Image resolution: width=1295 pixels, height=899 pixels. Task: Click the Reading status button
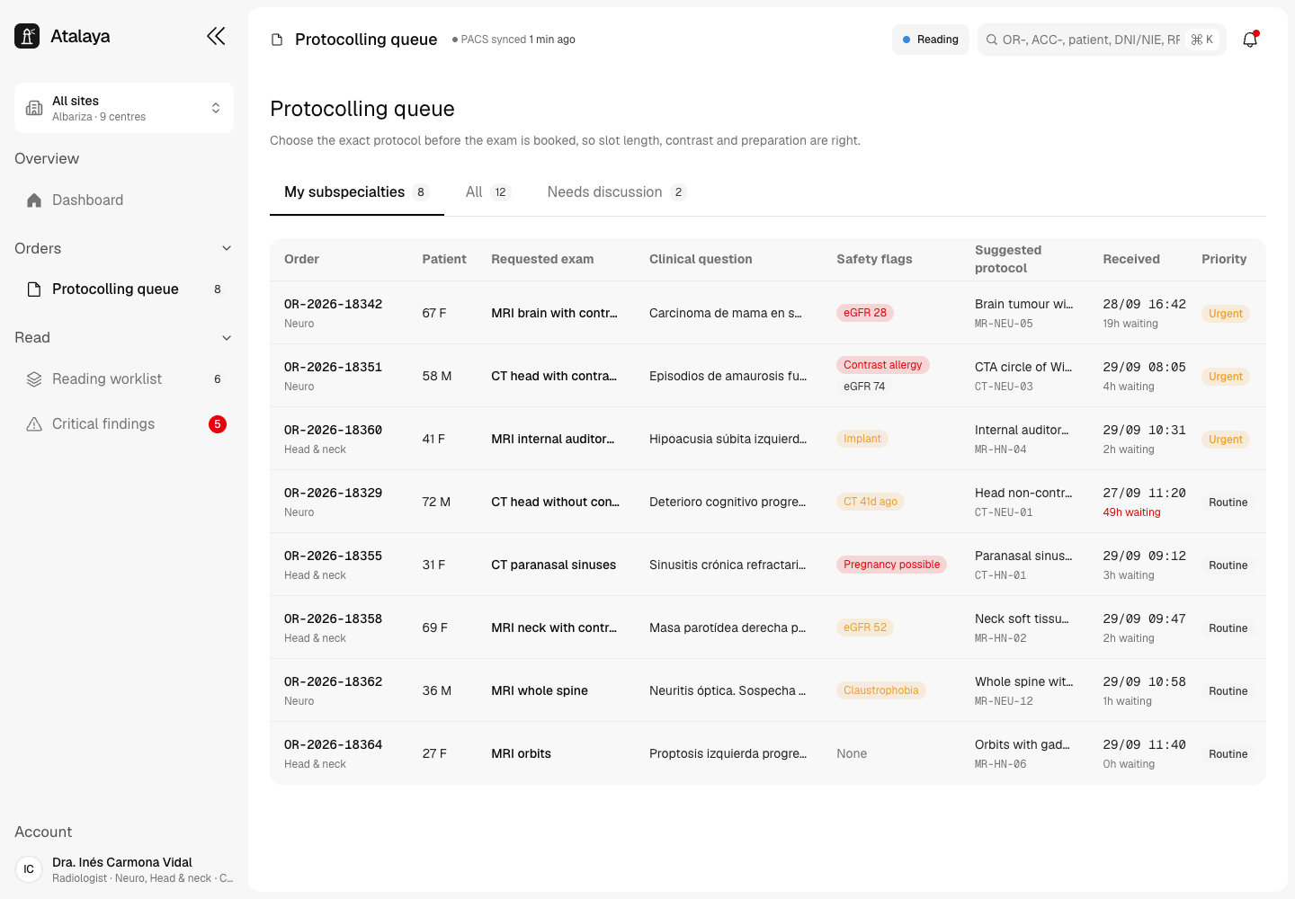931,40
